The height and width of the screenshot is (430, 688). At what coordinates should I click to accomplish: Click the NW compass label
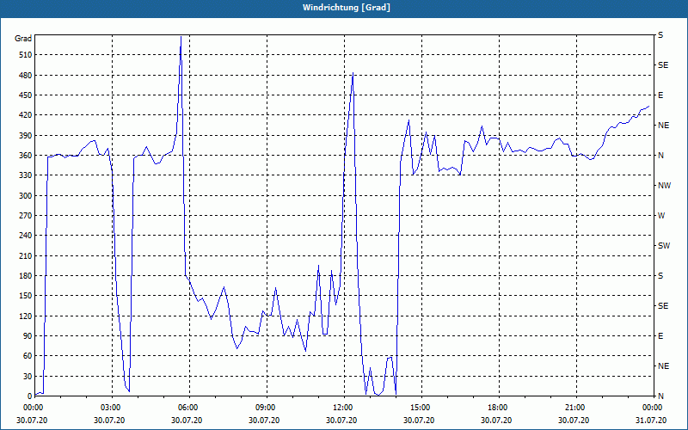(x=664, y=186)
